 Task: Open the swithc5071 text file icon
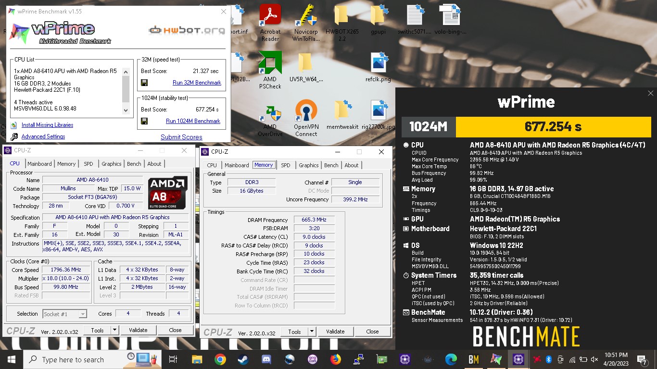(x=415, y=20)
